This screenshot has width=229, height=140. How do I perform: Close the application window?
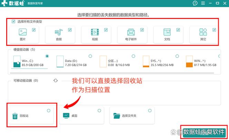coord(225,3)
